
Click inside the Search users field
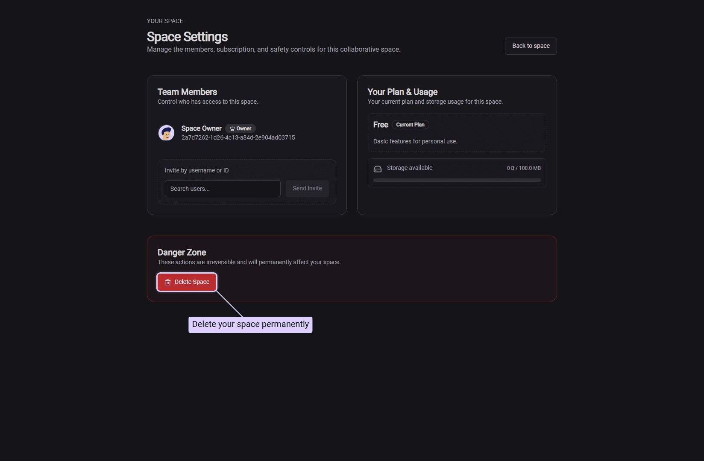tap(222, 188)
